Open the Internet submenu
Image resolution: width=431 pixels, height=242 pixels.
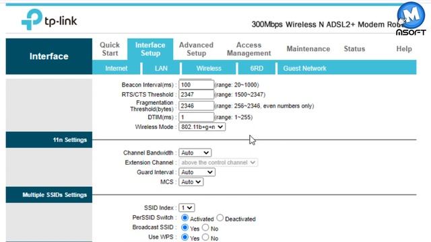click(117, 69)
